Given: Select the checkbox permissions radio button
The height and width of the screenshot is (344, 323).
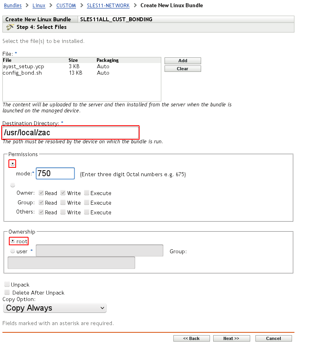Looking at the screenshot, I should click(x=13, y=185).
